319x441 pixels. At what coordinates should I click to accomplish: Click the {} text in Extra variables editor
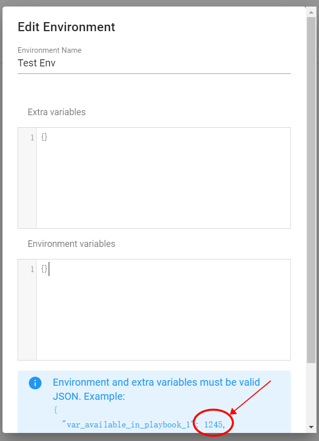pos(44,137)
